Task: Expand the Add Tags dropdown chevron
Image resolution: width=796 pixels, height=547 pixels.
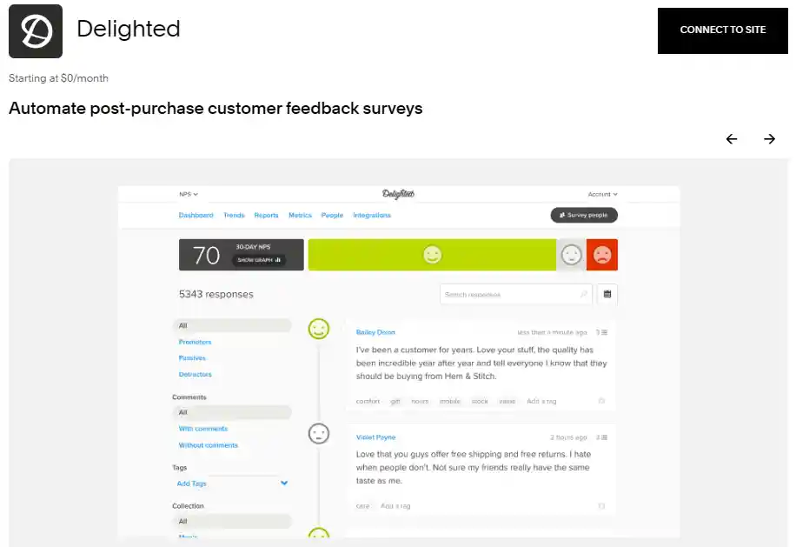Action: click(284, 483)
